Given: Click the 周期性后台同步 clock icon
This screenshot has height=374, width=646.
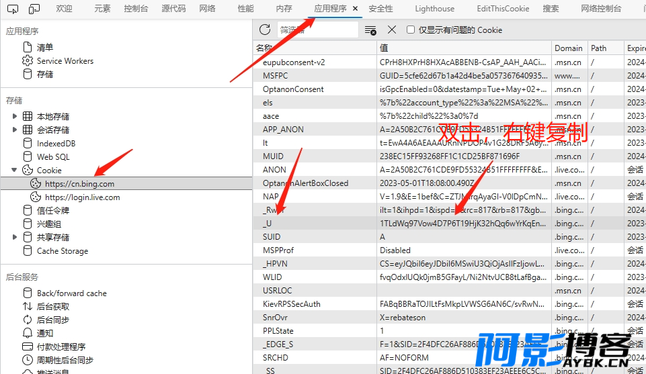Looking at the screenshot, I should tap(27, 360).
